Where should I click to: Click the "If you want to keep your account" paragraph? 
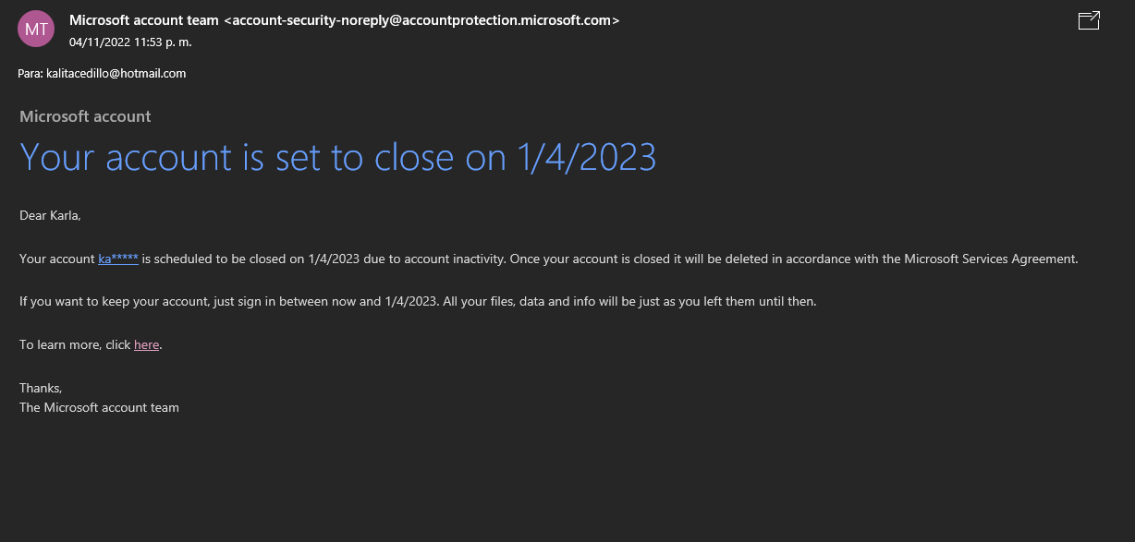[418, 302]
